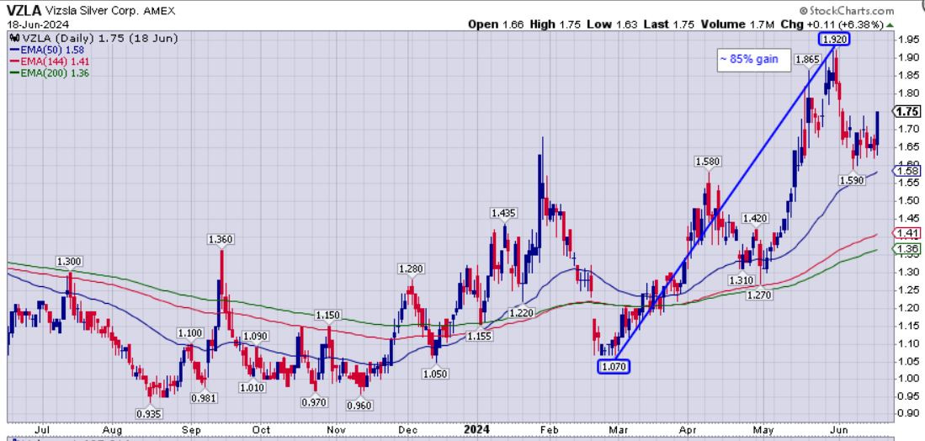Open the StockCharts.com link at top right
The width and height of the screenshot is (925, 441).
[847, 11]
